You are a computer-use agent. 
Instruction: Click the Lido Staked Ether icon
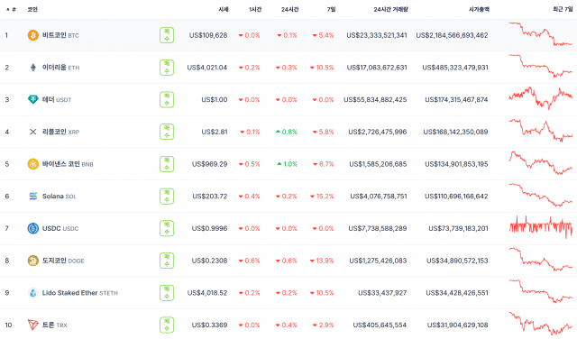click(32, 293)
